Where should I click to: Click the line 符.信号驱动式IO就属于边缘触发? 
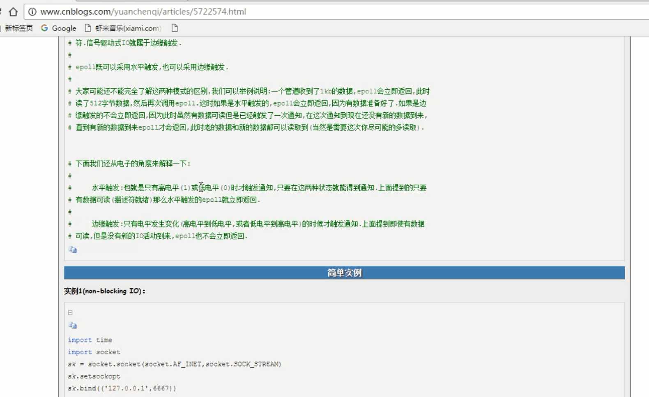point(125,43)
